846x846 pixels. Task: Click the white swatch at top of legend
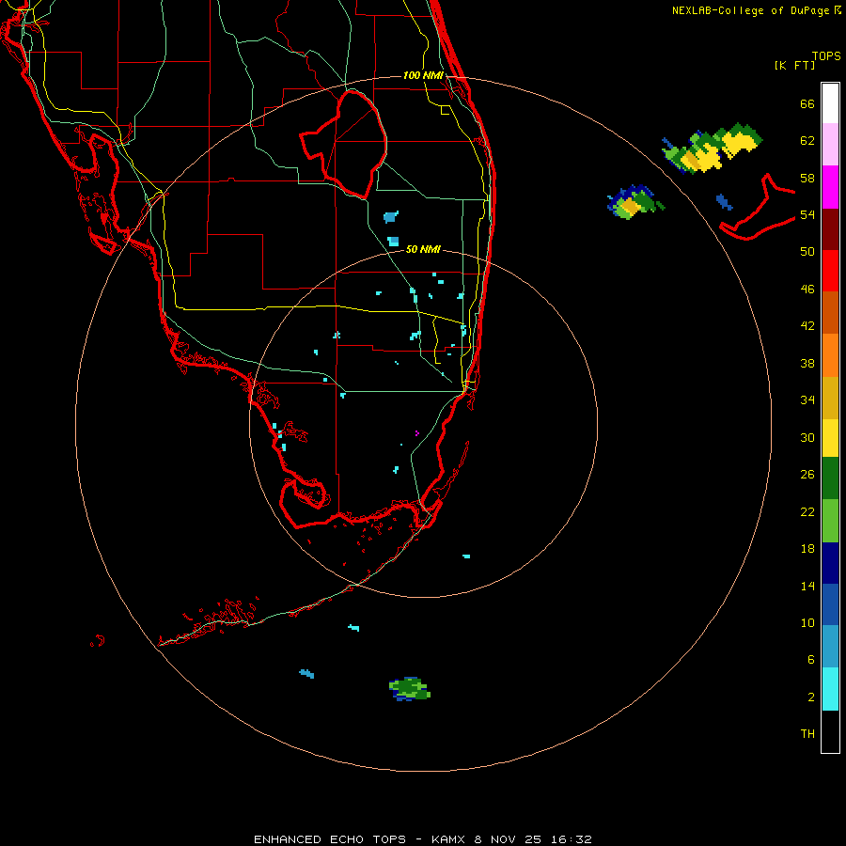[x=830, y=103]
